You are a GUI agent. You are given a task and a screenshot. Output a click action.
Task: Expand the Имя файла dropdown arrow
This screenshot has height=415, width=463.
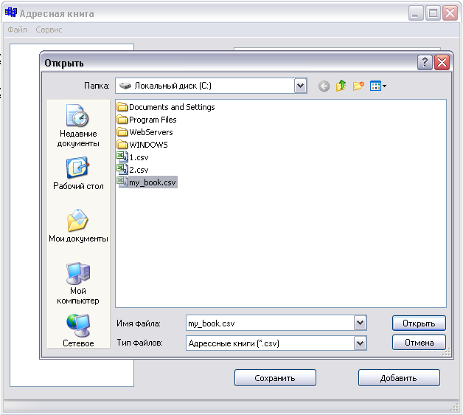coord(360,323)
